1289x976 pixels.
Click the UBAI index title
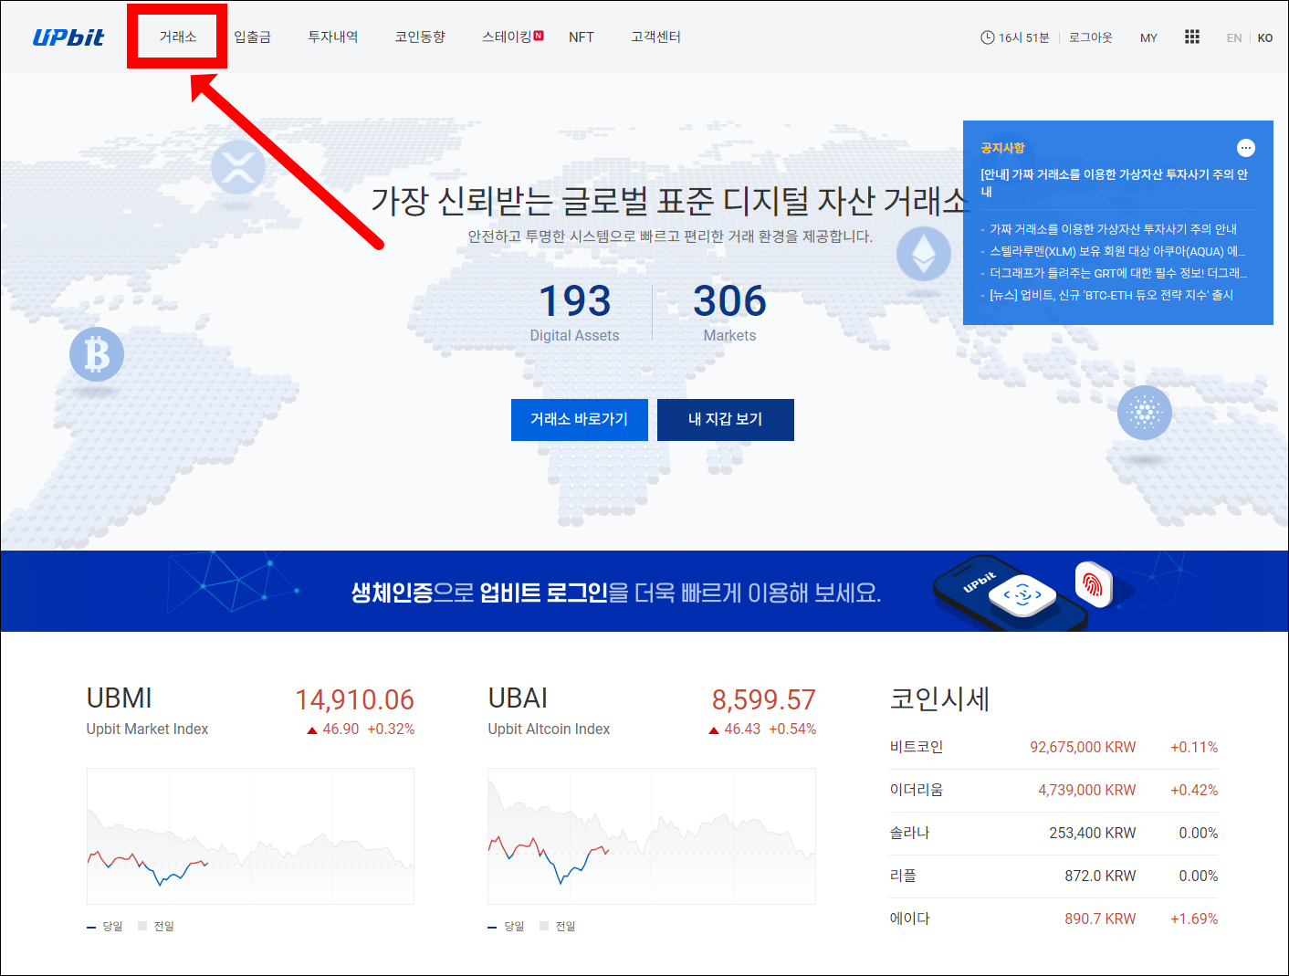pyautogui.click(x=518, y=698)
